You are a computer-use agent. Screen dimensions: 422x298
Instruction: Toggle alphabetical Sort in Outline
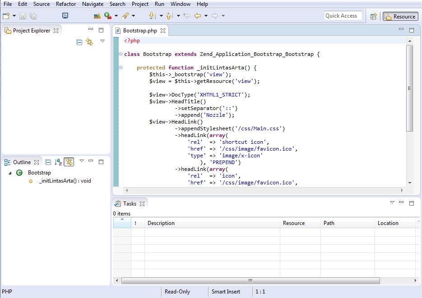point(58,162)
